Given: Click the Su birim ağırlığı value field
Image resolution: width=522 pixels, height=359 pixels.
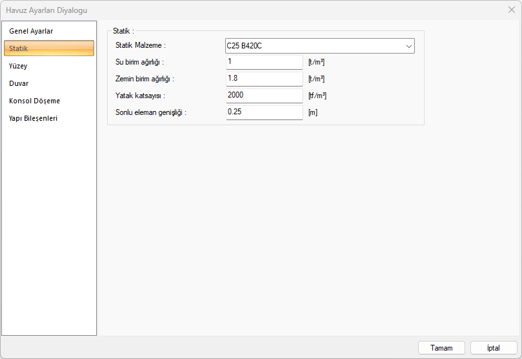Looking at the screenshot, I should (x=264, y=62).
